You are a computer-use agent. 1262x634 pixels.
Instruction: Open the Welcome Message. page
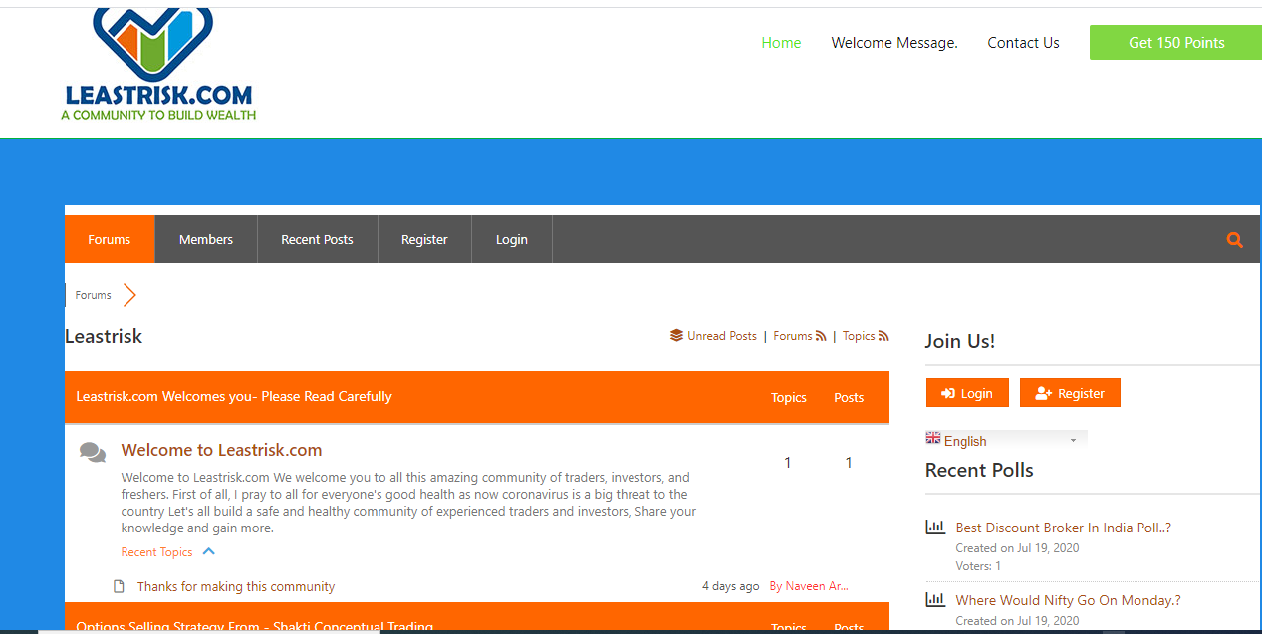(894, 43)
